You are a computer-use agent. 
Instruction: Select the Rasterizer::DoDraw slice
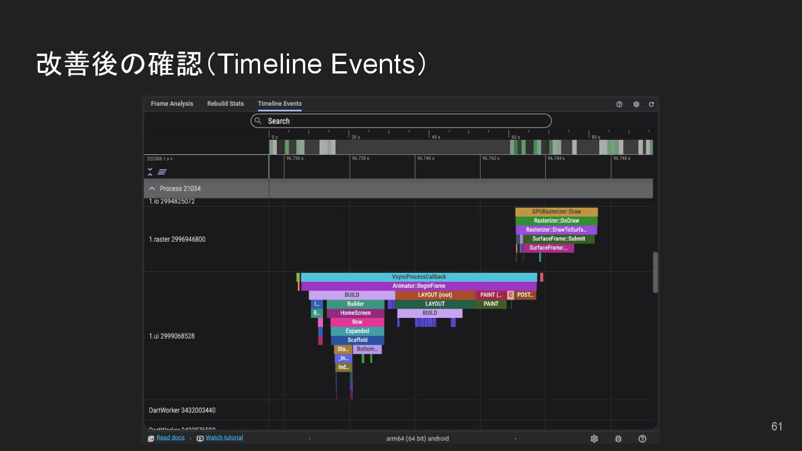[x=556, y=220]
